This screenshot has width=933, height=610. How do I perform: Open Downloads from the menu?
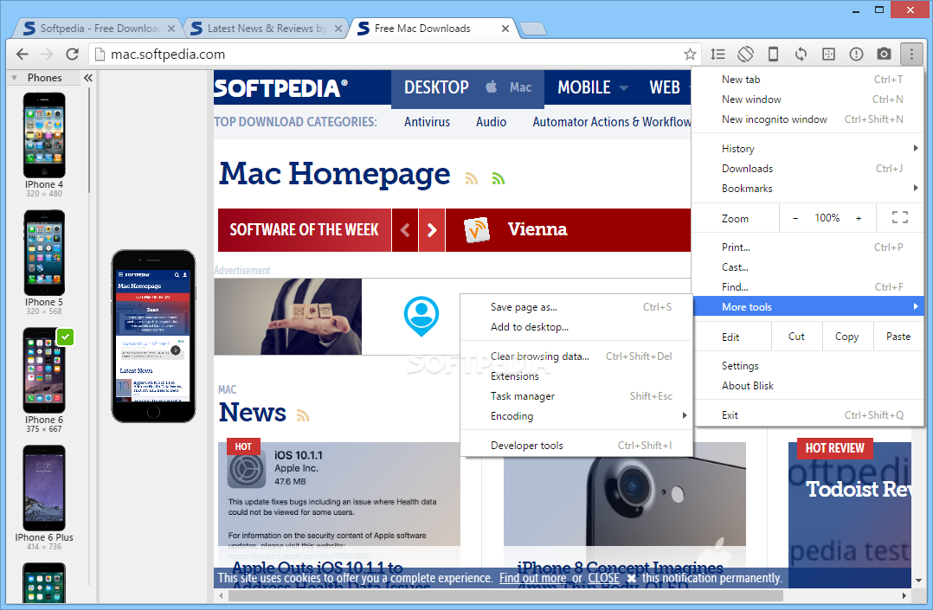tap(808, 169)
